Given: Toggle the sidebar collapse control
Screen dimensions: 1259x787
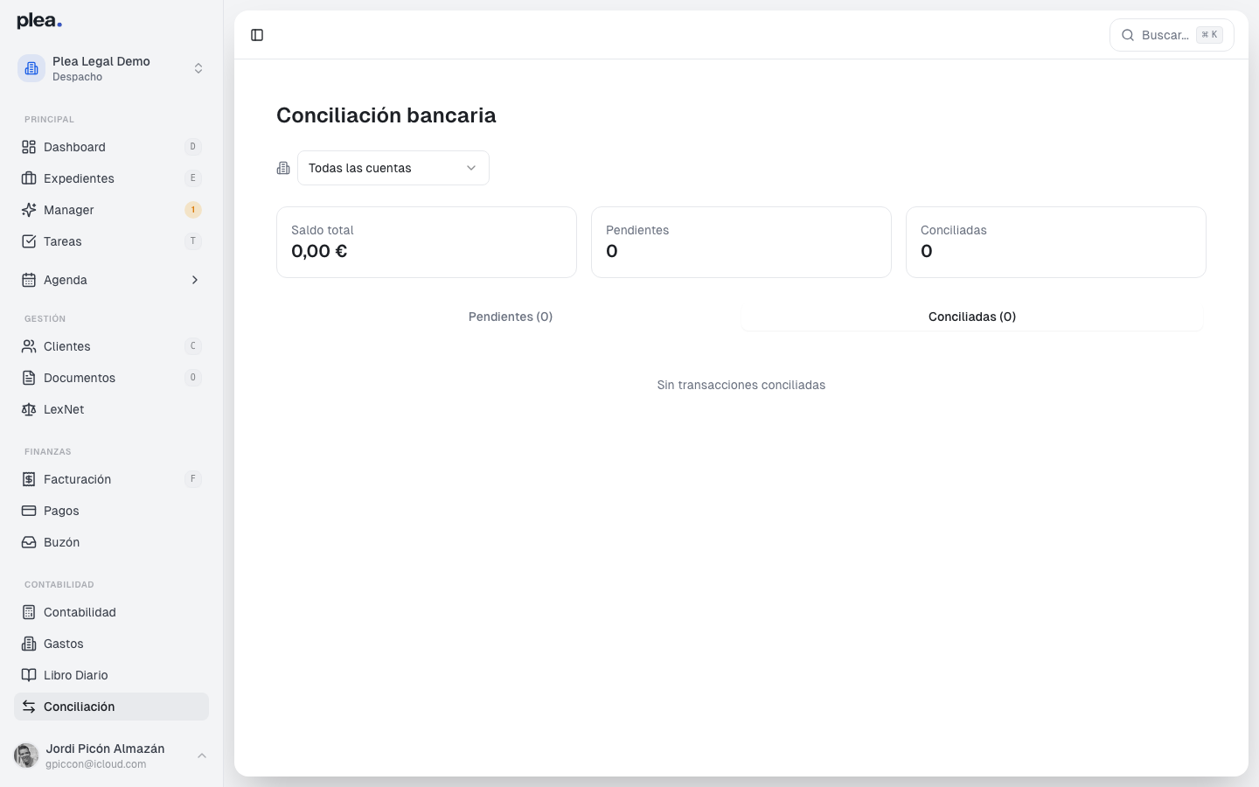Looking at the screenshot, I should 257,34.
